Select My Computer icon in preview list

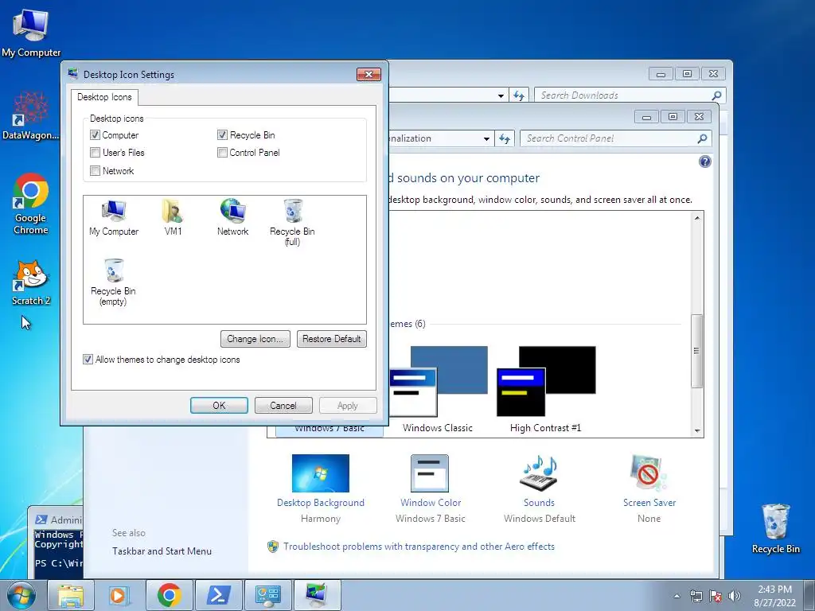114,217
